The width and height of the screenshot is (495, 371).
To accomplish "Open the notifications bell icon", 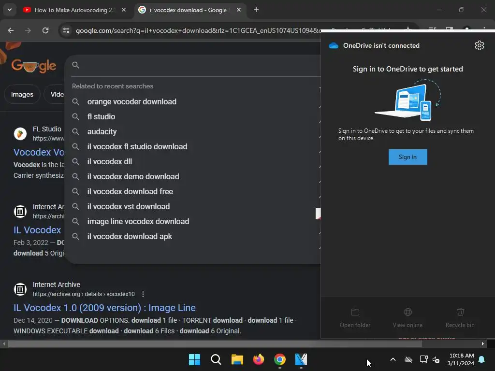I will [x=482, y=359].
